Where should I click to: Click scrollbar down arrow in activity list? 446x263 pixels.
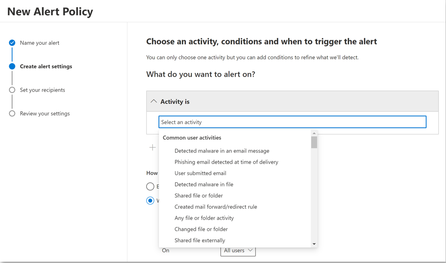click(x=314, y=244)
